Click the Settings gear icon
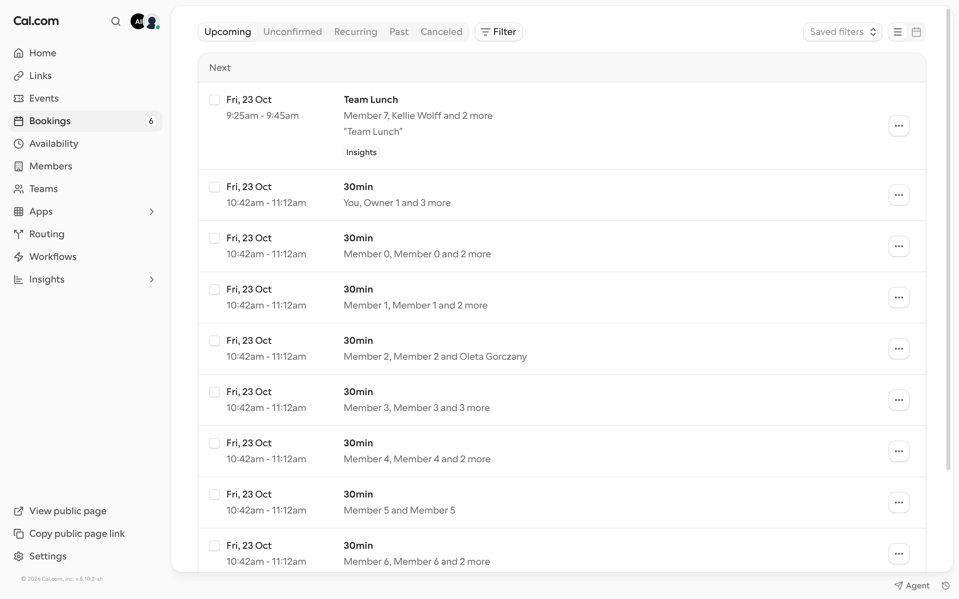This screenshot has width=959, height=599. point(19,556)
